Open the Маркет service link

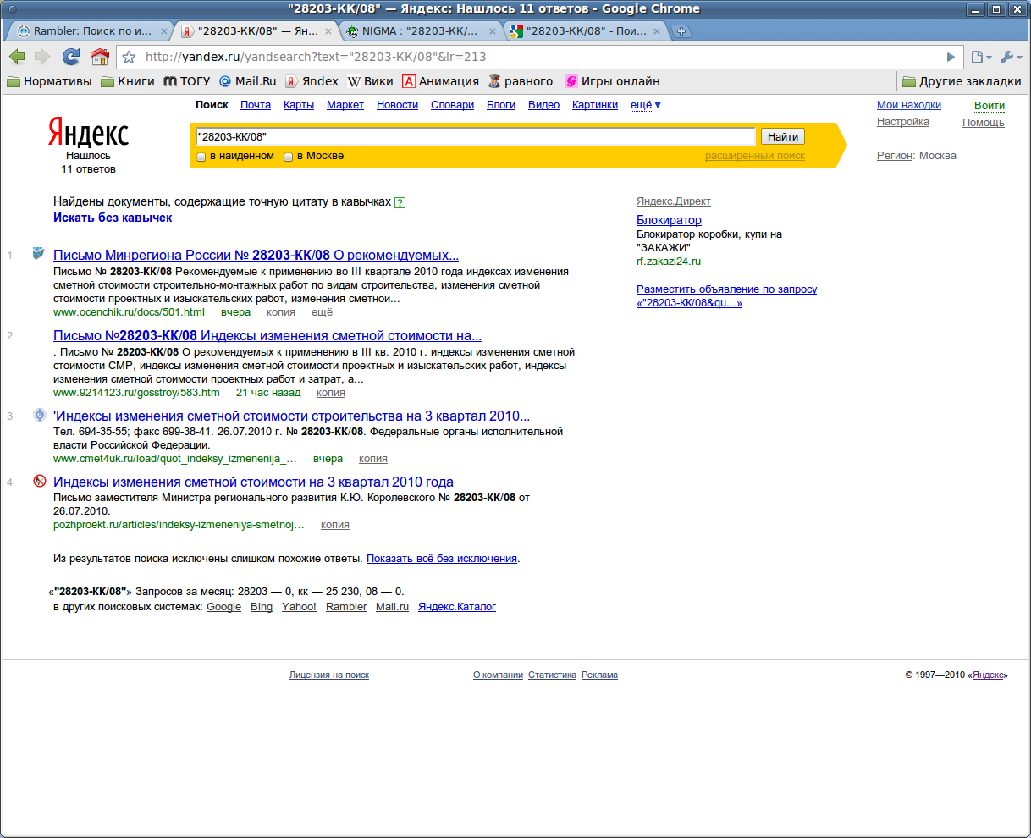point(345,105)
